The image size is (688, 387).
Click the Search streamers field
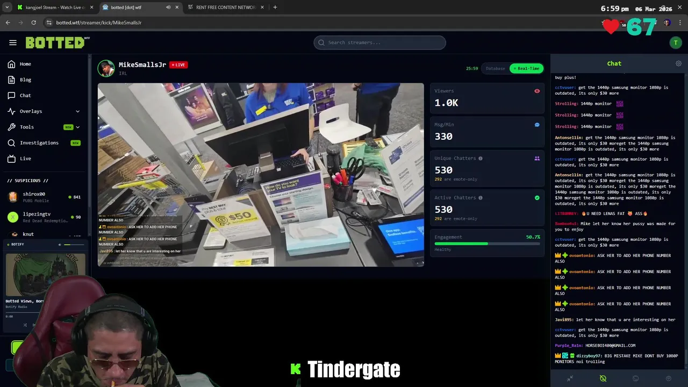[379, 42]
